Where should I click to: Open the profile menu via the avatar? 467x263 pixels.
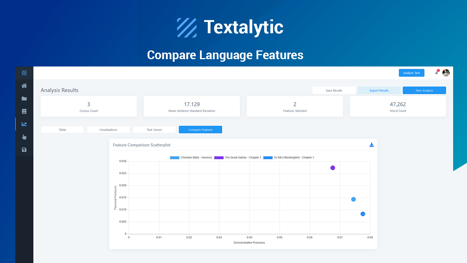pos(446,73)
